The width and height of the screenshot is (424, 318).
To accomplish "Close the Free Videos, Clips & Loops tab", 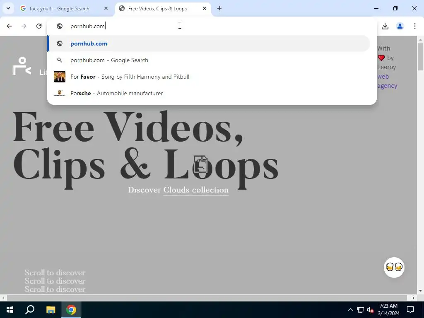I will (205, 8).
